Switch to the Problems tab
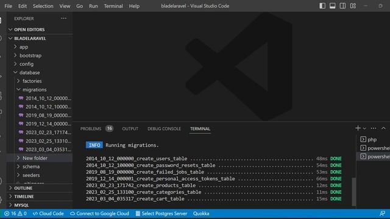The image size is (390, 219). (x=91, y=128)
